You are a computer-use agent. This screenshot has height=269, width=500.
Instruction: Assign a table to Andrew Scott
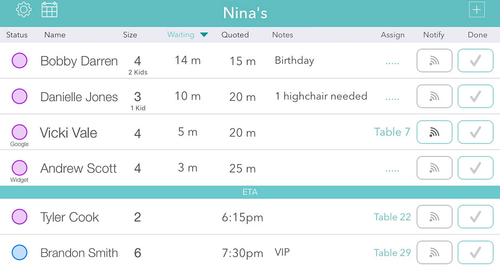tap(392, 170)
